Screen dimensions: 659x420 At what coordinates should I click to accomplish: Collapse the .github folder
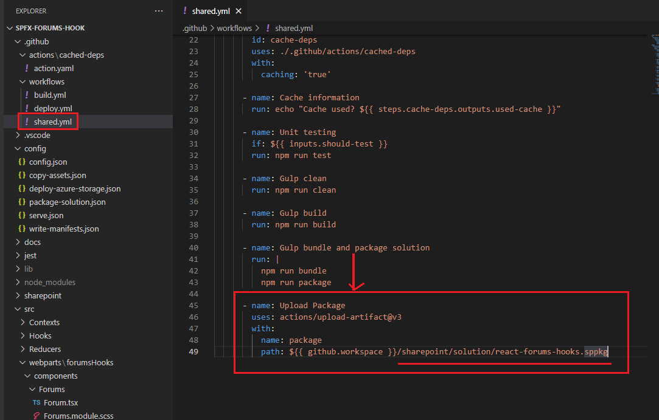click(x=36, y=41)
